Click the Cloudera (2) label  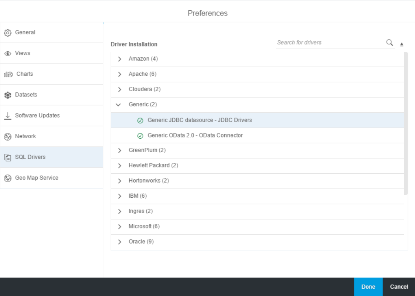[144, 89]
